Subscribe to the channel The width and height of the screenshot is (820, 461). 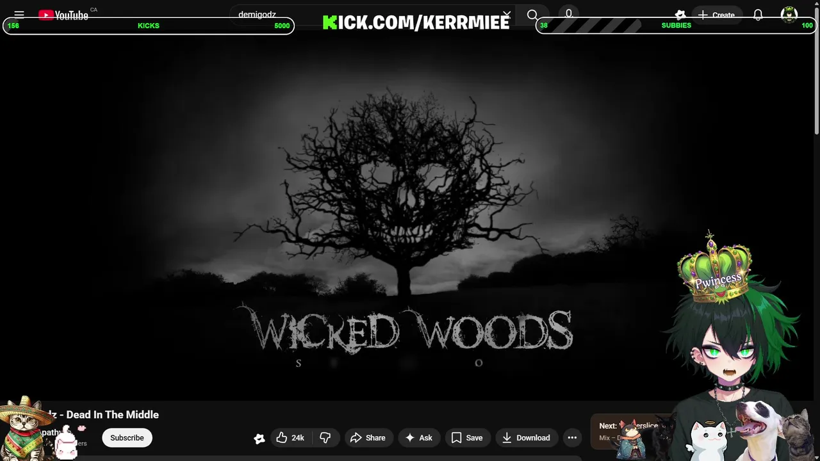coord(127,438)
